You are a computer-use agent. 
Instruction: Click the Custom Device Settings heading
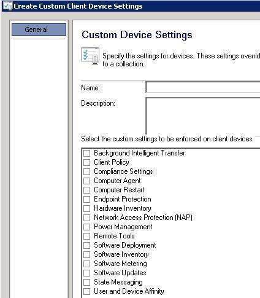pyautogui.click(x=137, y=34)
